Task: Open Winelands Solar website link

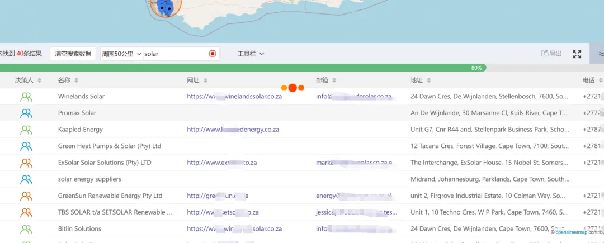Action: (234, 97)
